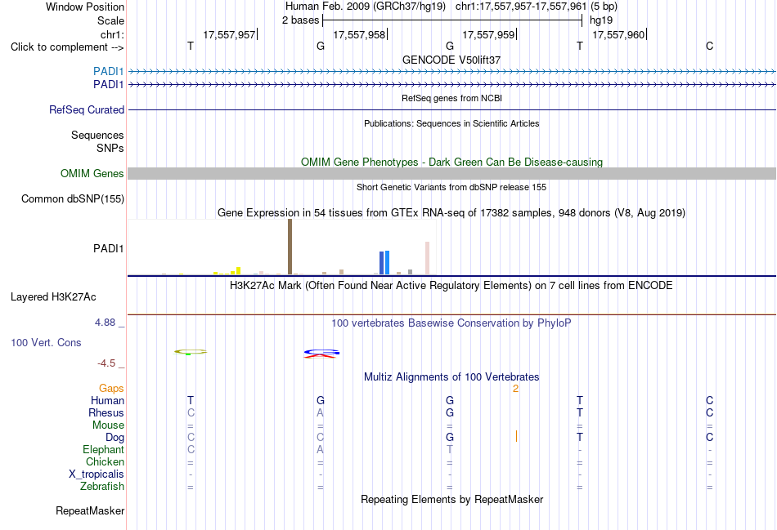The image size is (777, 530).
Task: Click the chr1:17,557,957-17,557,961 position text
Action: (x=521, y=7)
